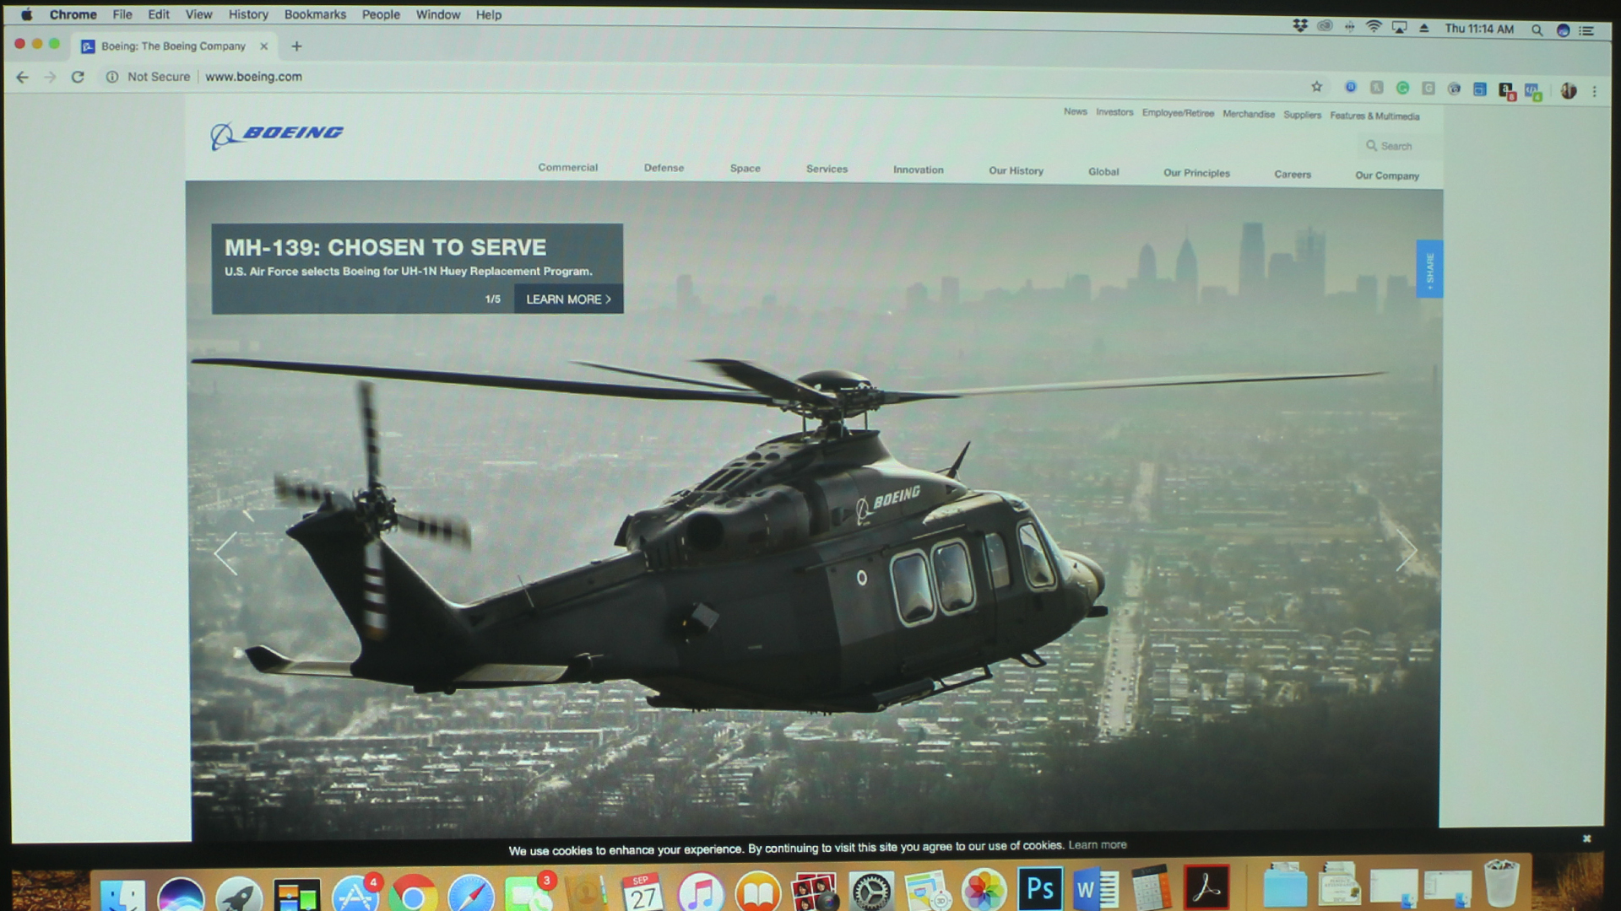The height and width of the screenshot is (911, 1621).
Task: Advance to the next carousel slide
Action: coord(1406,551)
